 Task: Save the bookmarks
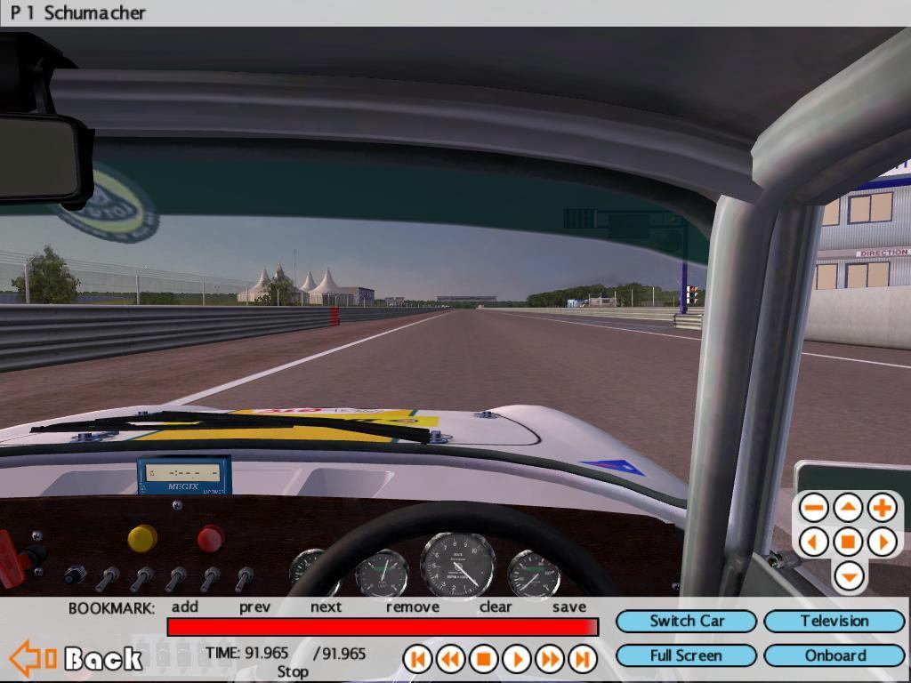[x=569, y=607]
